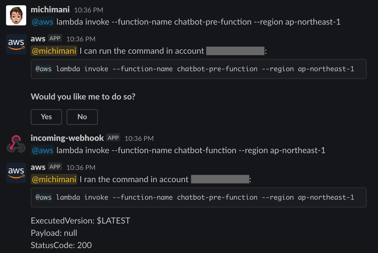Click the @aws mention in michimani's message
The width and height of the screenshot is (378, 253).
(x=42, y=22)
